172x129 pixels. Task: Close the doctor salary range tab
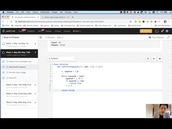click(68, 17)
